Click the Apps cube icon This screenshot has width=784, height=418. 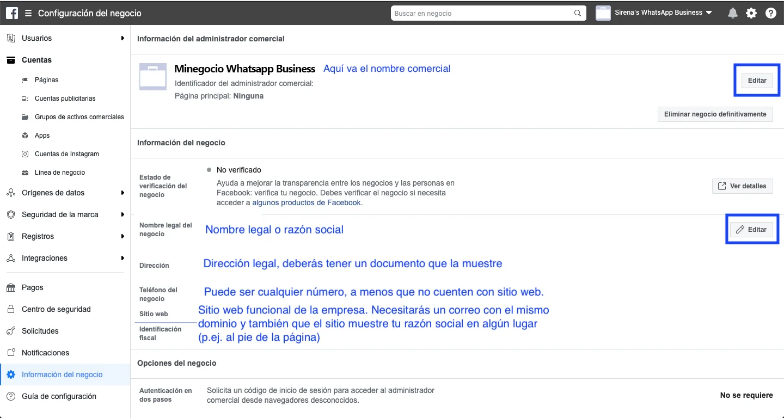tap(25, 136)
